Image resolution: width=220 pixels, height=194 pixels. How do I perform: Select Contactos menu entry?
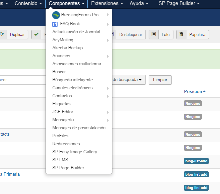[x=62, y=96]
